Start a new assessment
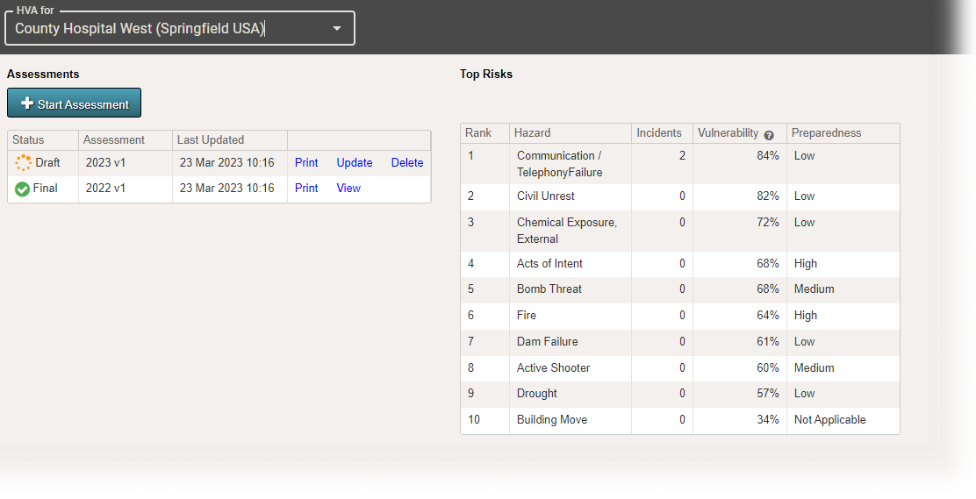Viewport: 976px width, 499px height. (x=74, y=103)
